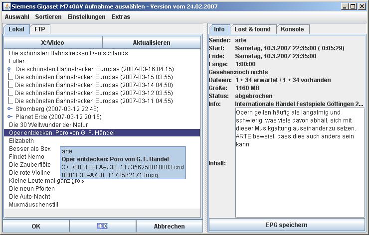This screenshot has height=235, width=369.
Task: Click the Ende time Samstag 23:35:00 value
Action: (276, 56)
